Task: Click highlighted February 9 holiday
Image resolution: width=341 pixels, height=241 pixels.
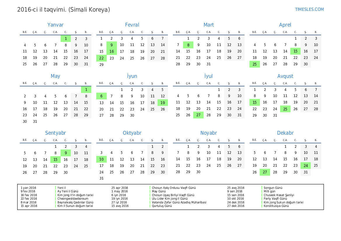Action: pos(111,45)
